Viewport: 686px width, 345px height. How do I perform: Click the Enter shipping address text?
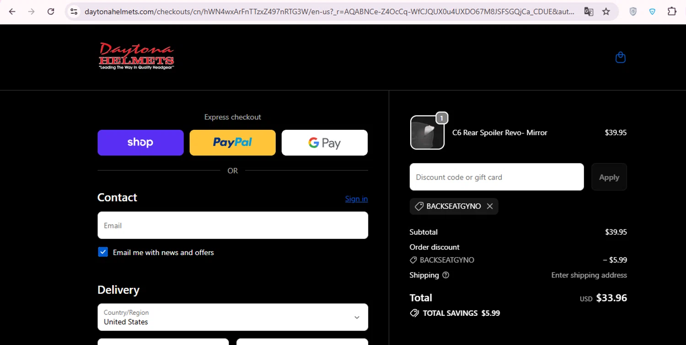click(x=589, y=275)
